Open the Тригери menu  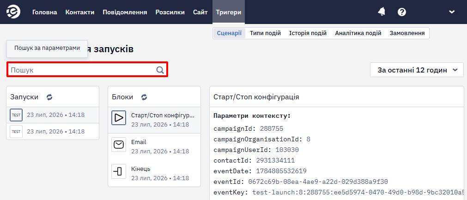[229, 12]
